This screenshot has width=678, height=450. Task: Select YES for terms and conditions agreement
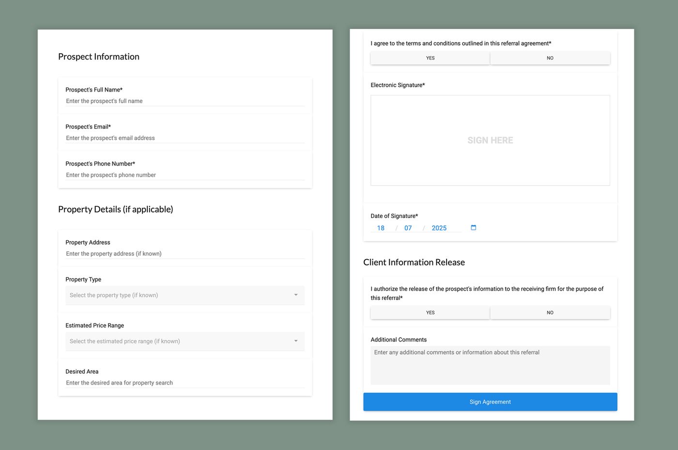coord(430,58)
